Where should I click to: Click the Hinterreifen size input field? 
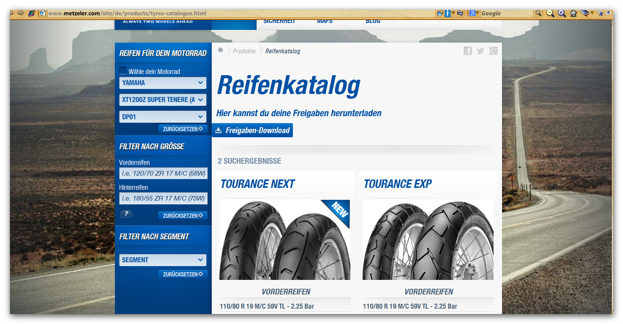click(163, 198)
